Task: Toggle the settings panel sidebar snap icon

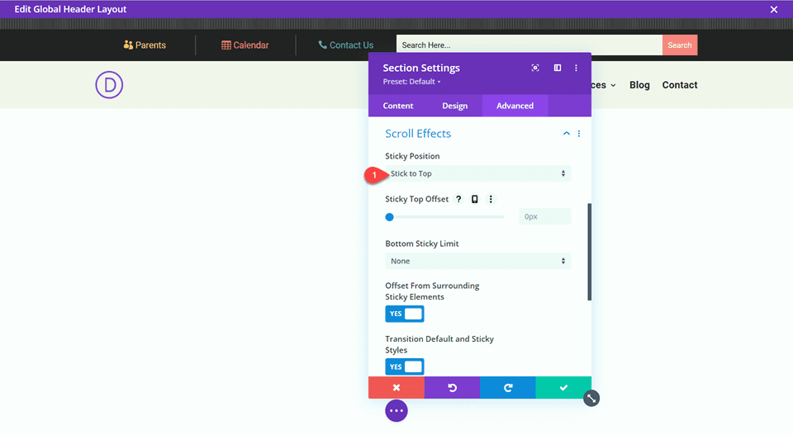Action: [558, 68]
